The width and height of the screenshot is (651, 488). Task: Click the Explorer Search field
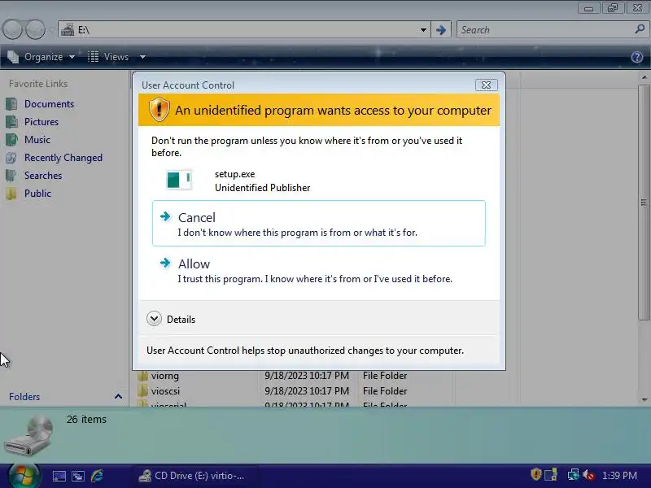544,30
